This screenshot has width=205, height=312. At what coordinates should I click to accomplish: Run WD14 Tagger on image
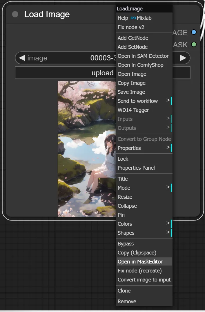144,110
